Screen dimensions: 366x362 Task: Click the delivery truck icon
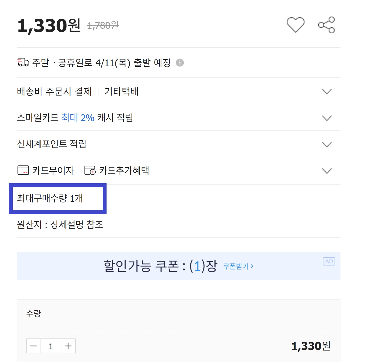23,62
